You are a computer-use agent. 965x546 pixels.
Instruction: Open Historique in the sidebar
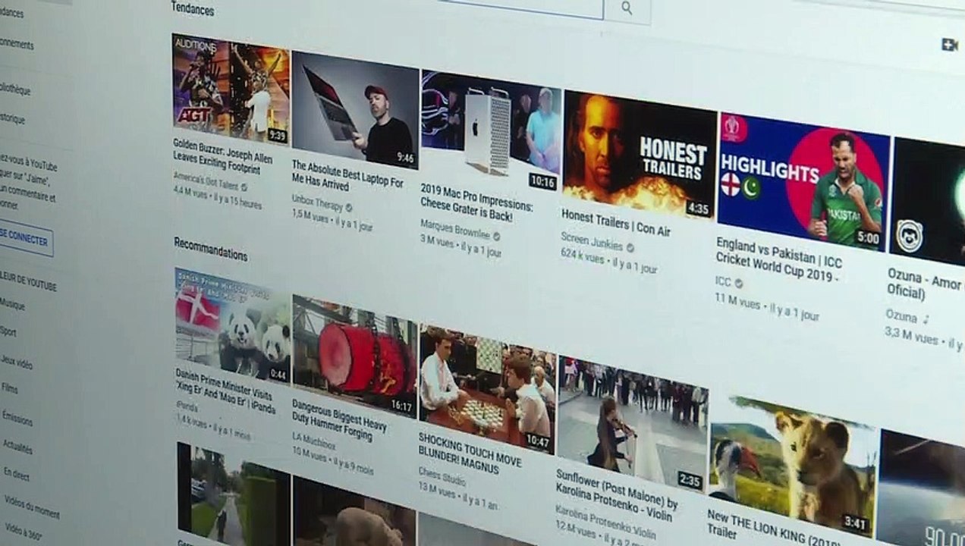click(12, 119)
